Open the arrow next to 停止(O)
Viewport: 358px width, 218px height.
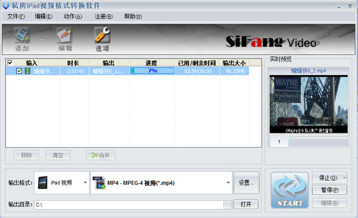pos(344,177)
